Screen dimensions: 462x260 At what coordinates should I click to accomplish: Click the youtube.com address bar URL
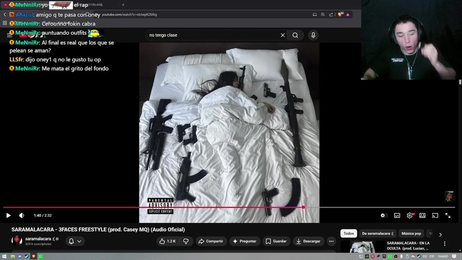click(129, 14)
